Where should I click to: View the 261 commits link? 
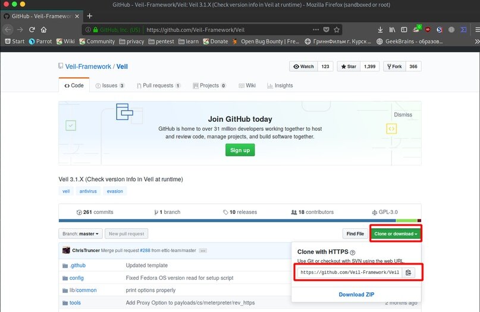(x=95, y=212)
